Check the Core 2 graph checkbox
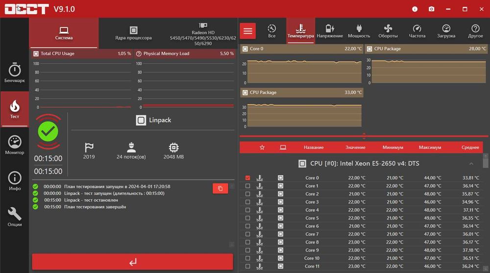 tap(248, 194)
